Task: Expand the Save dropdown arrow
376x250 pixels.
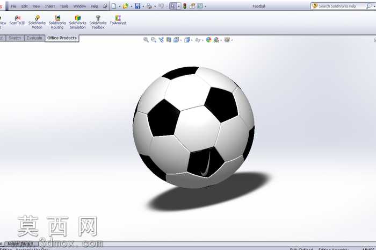Action: coord(143,6)
